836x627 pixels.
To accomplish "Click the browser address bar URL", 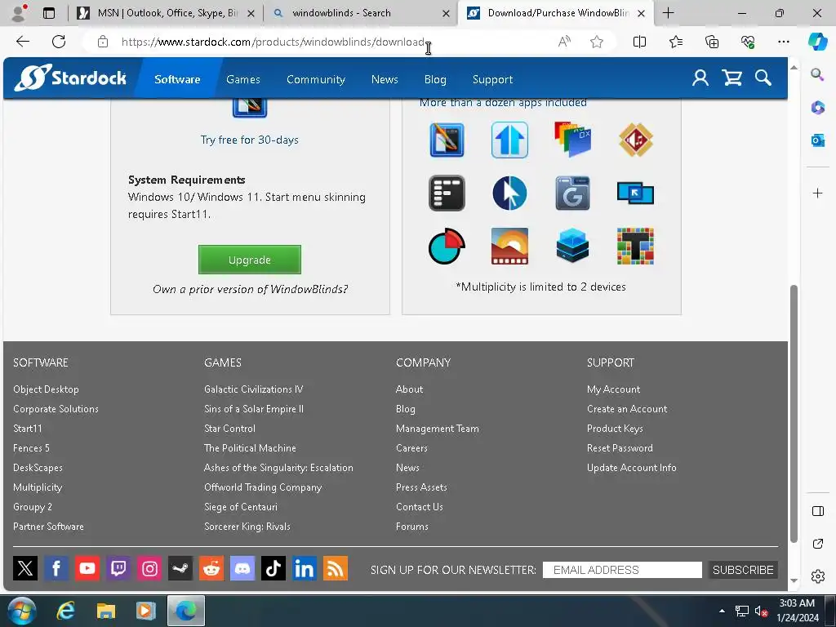I will (273, 42).
